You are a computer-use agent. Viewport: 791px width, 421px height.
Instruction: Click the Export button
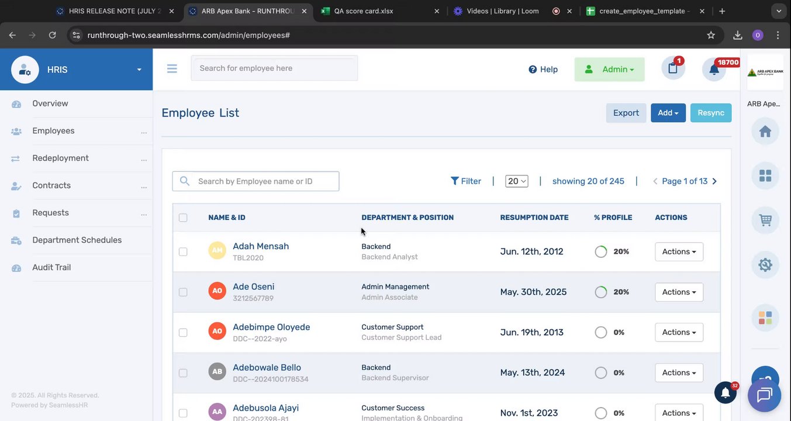click(626, 113)
